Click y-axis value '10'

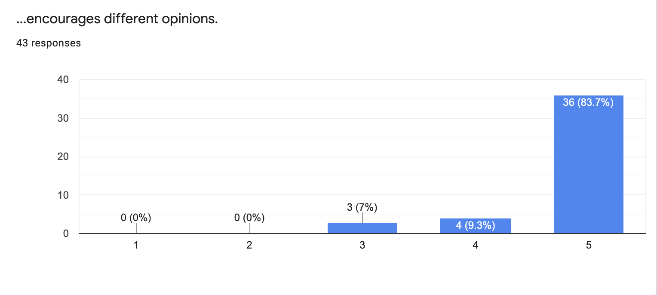pos(63,195)
